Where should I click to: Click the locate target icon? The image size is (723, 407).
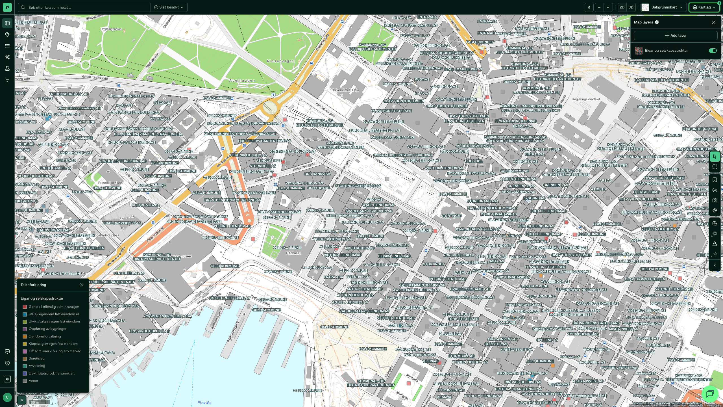pyautogui.click(x=715, y=211)
